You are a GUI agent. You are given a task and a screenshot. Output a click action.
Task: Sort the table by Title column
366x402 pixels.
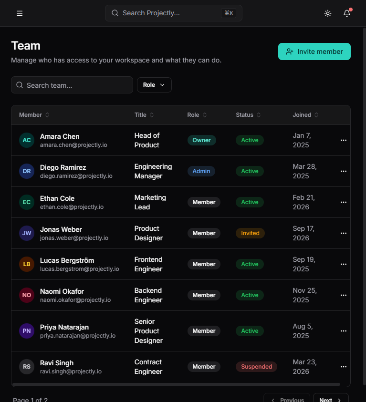pos(144,115)
